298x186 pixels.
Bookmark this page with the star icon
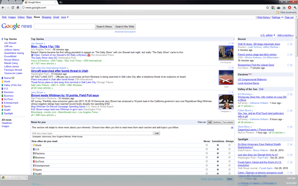[x=268, y=7]
